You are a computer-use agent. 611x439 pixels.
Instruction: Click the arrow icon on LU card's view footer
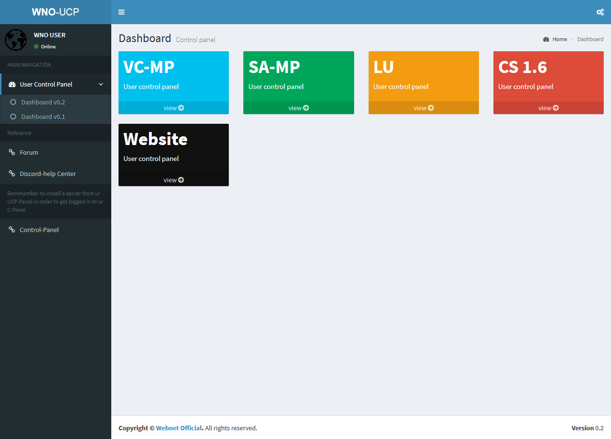pyautogui.click(x=431, y=108)
